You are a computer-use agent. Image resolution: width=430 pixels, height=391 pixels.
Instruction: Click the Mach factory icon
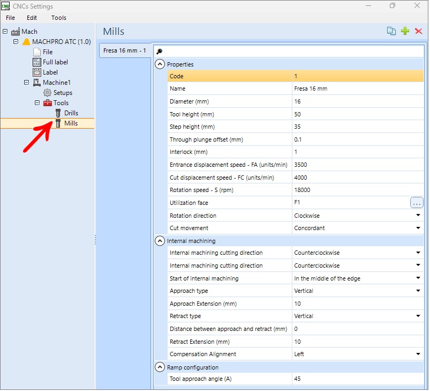coord(16,32)
